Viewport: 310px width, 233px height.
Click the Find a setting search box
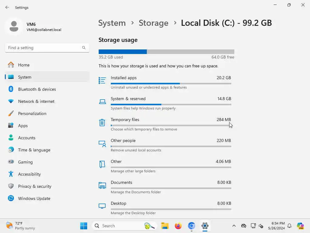44,48
